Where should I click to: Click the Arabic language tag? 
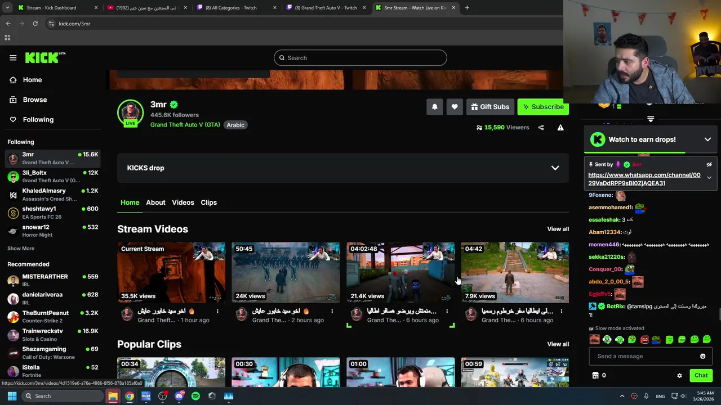235,125
